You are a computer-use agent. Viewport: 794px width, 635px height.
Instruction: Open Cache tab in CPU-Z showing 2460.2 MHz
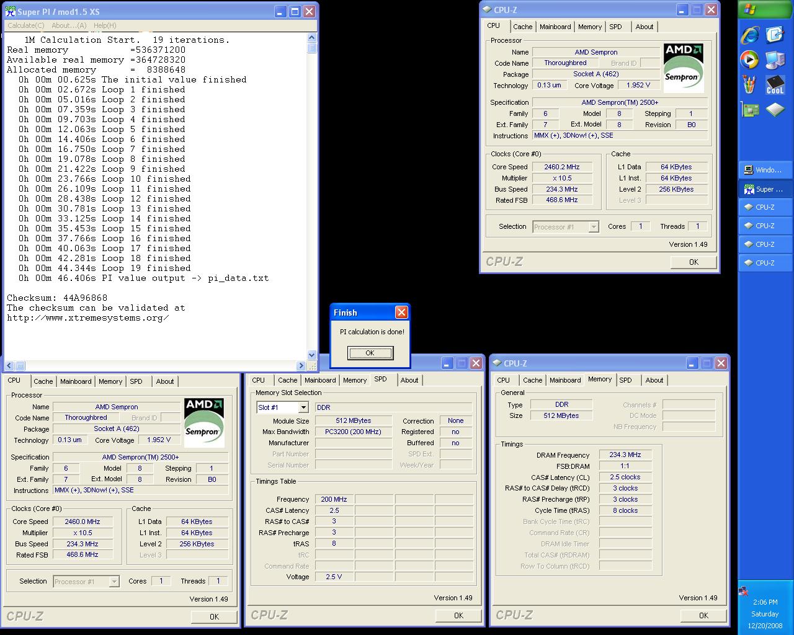point(522,27)
